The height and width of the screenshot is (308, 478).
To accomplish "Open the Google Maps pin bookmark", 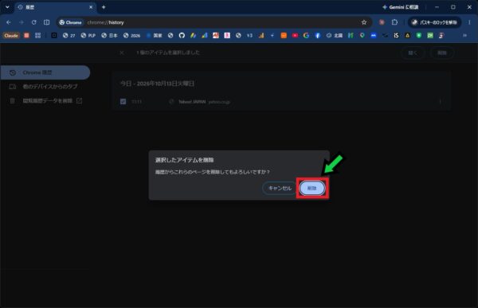I will click(362, 35).
